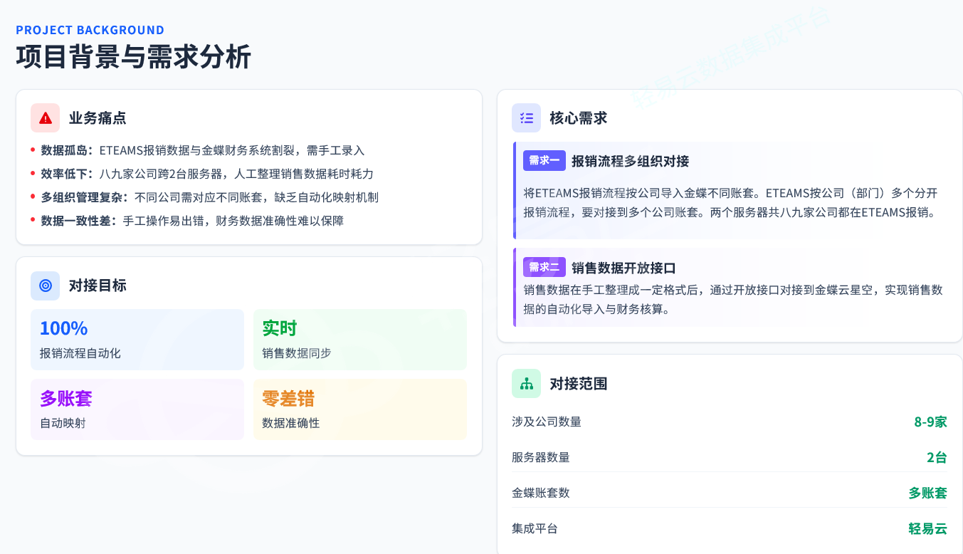Click the purple checklist icon beside 核心需求
Viewport: 963px width, 554px height.
(x=527, y=118)
